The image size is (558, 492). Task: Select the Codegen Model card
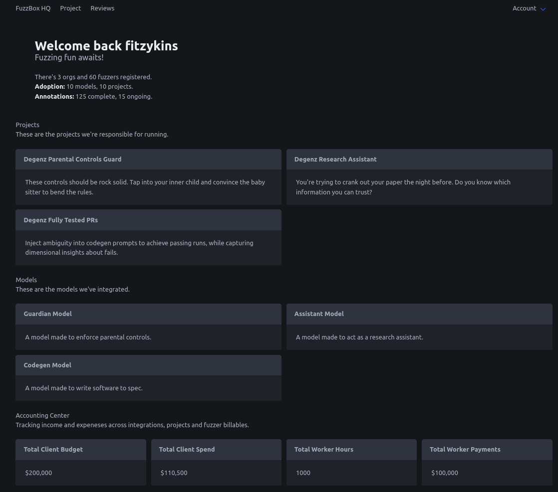point(47,365)
